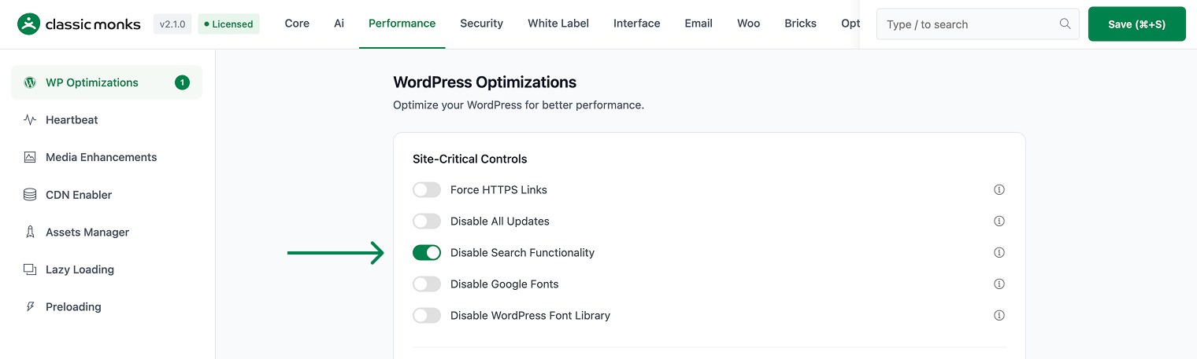Click the magnifier icon in search box
The height and width of the screenshot is (359, 1197).
coord(1065,24)
